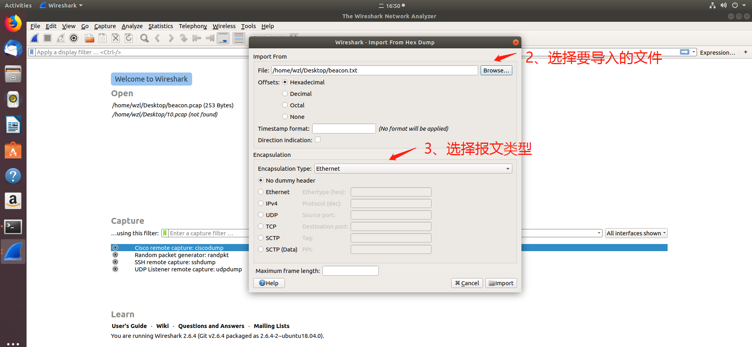
Task: Click the display filter bookmark icon
Action: (32, 52)
